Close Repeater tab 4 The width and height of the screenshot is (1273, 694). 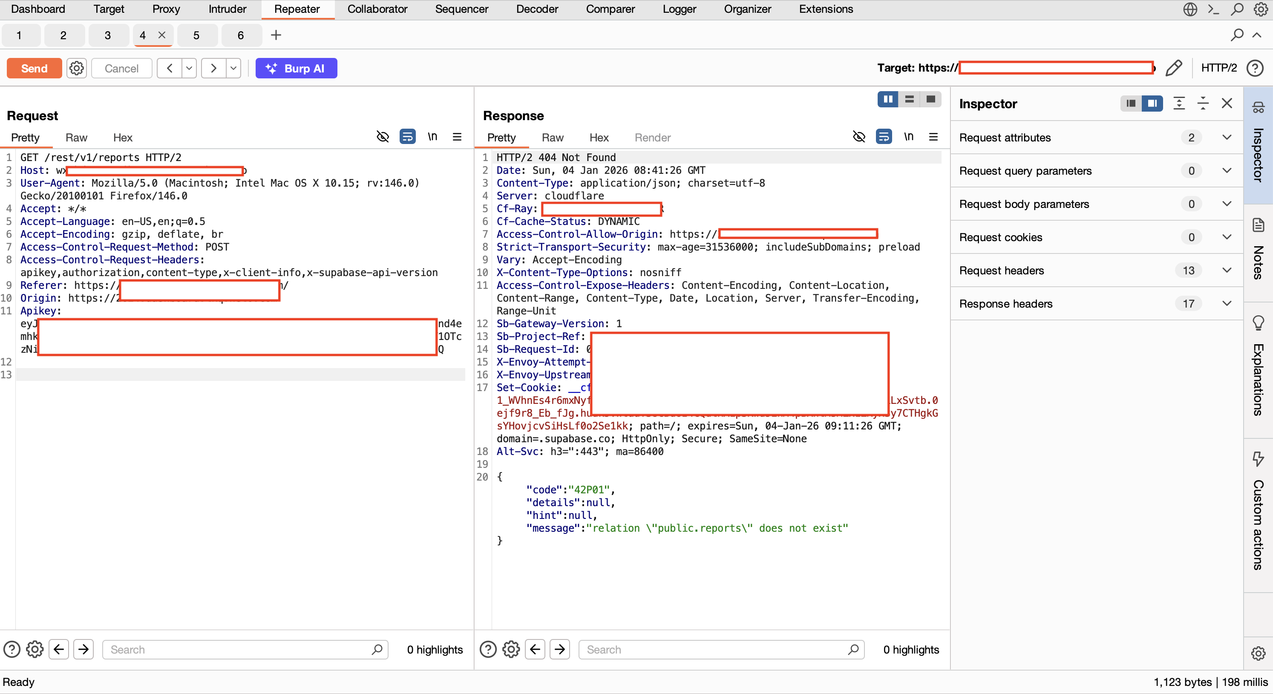point(161,35)
